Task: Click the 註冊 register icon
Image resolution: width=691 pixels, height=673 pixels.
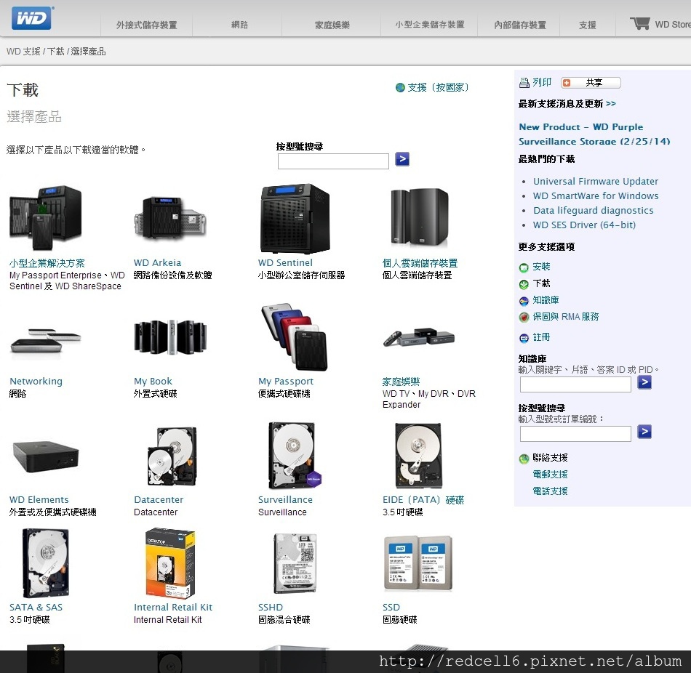Action: (524, 338)
